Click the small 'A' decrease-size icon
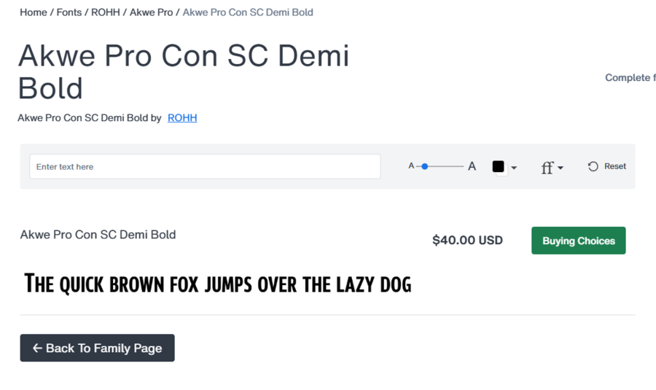This screenshot has width=656, height=390. coord(411,166)
